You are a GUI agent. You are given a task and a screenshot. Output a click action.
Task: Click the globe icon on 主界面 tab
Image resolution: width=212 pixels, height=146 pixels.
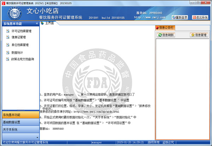[x=42, y=23]
